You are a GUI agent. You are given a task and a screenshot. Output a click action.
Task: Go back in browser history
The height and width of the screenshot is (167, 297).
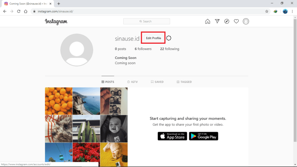5,12
